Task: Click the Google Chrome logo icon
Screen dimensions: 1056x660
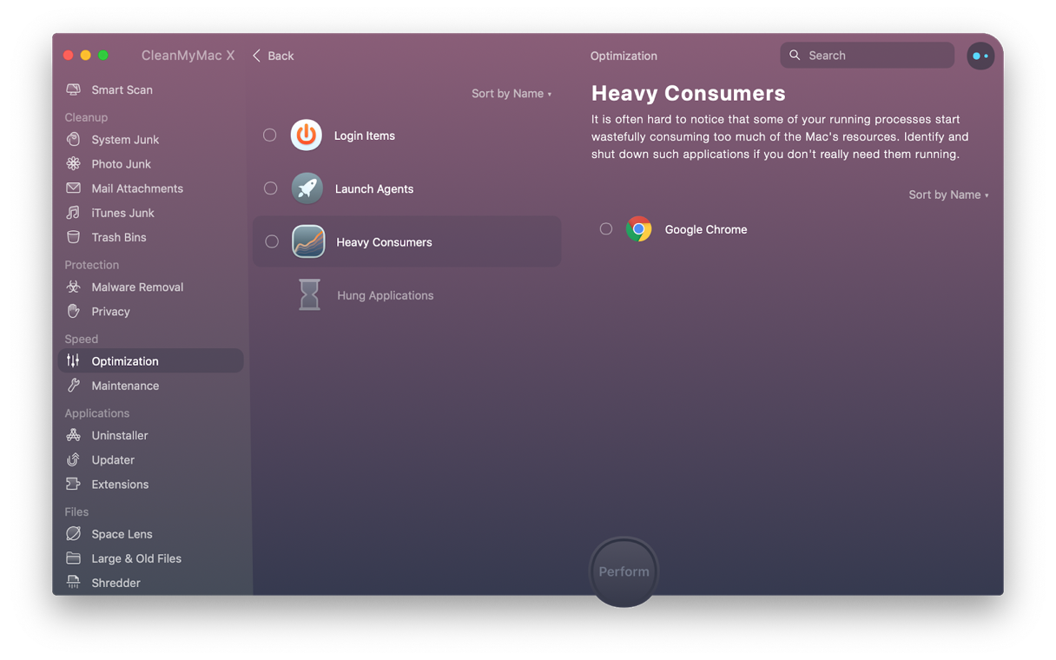Action: tap(639, 228)
